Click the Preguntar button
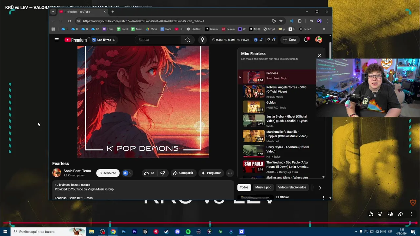This screenshot has width=420, height=236. [211, 173]
